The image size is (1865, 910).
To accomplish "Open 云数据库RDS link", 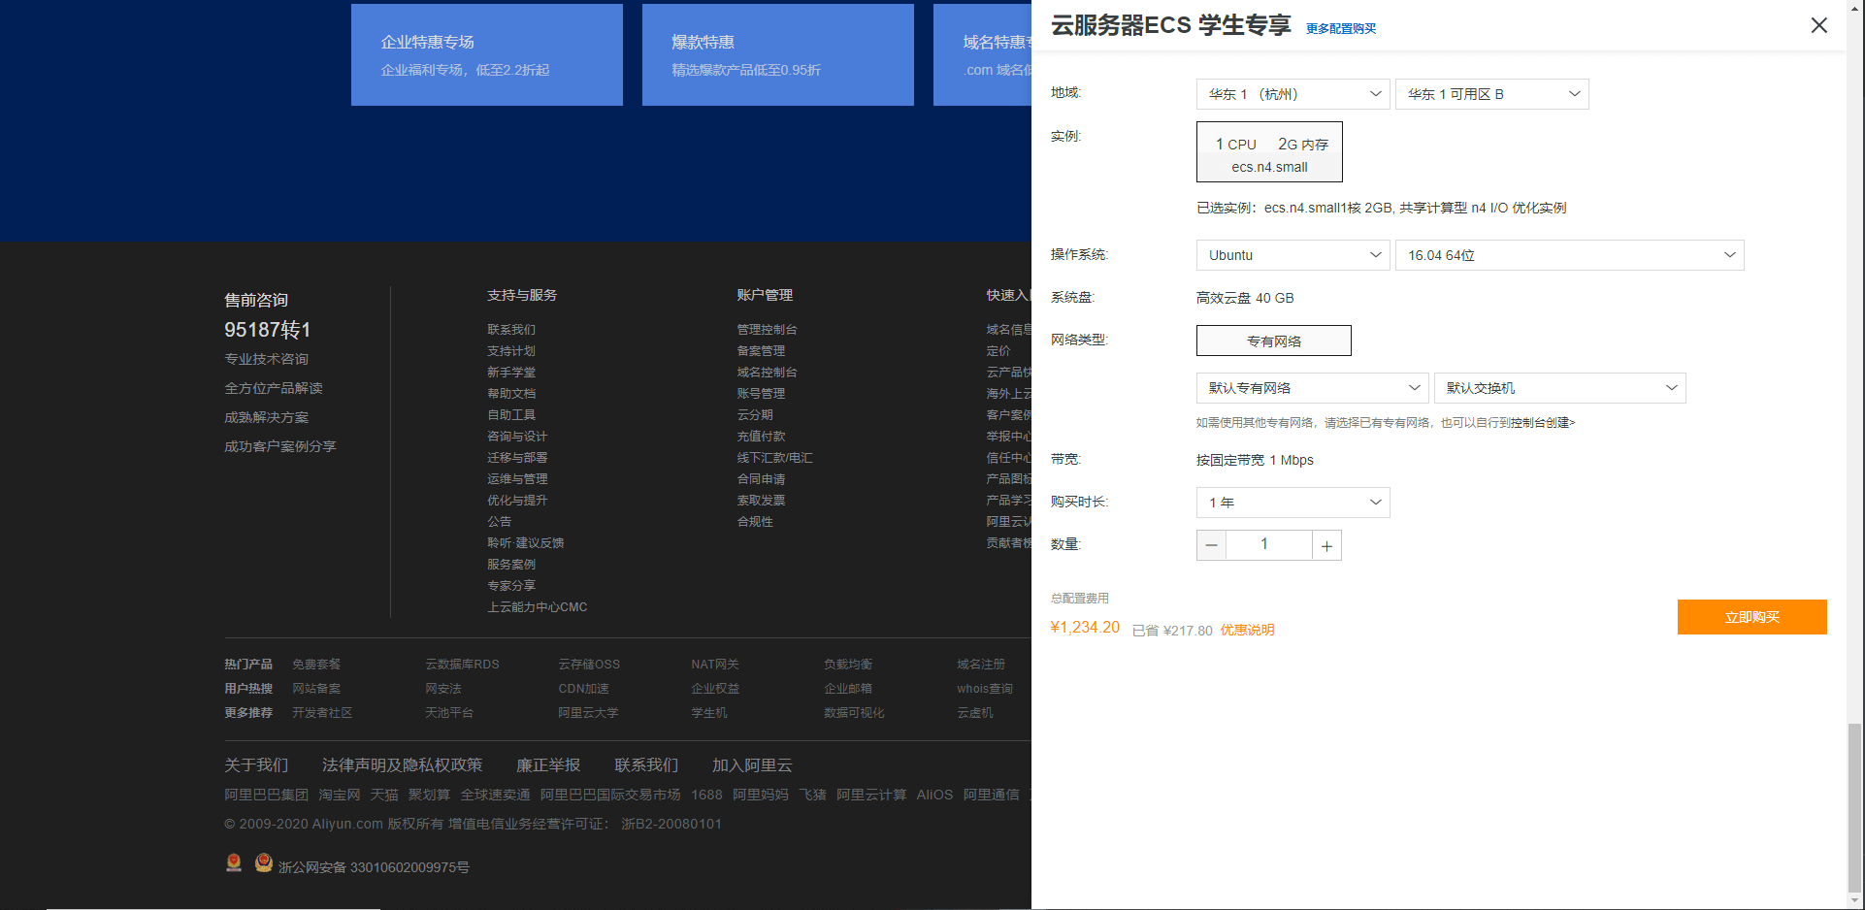I will click(462, 665).
